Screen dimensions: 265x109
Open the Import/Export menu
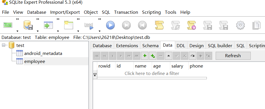click(x=65, y=12)
